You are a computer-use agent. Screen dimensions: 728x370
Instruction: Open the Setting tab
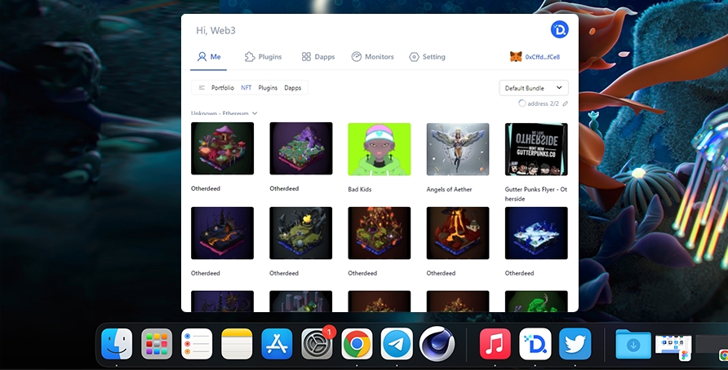(427, 56)
